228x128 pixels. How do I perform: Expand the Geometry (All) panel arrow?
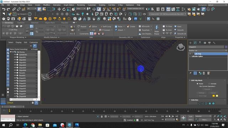[x=132, y=37]
